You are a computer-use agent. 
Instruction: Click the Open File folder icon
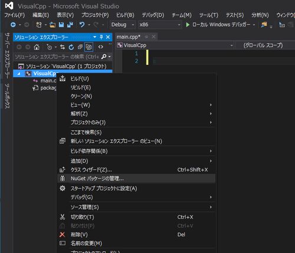point(52,25)
